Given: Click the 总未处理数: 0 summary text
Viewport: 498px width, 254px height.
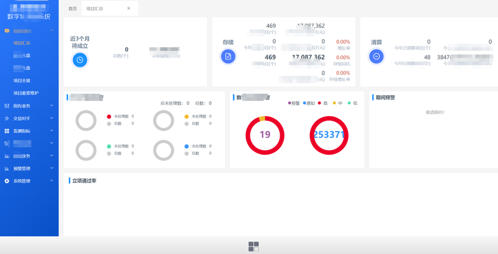Looking at the screenshot, I should click(x=175, y=103).
